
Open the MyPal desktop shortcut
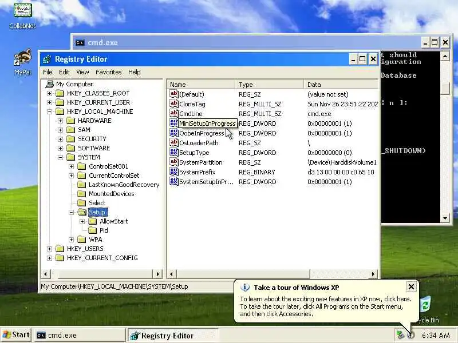click(22, 58)
